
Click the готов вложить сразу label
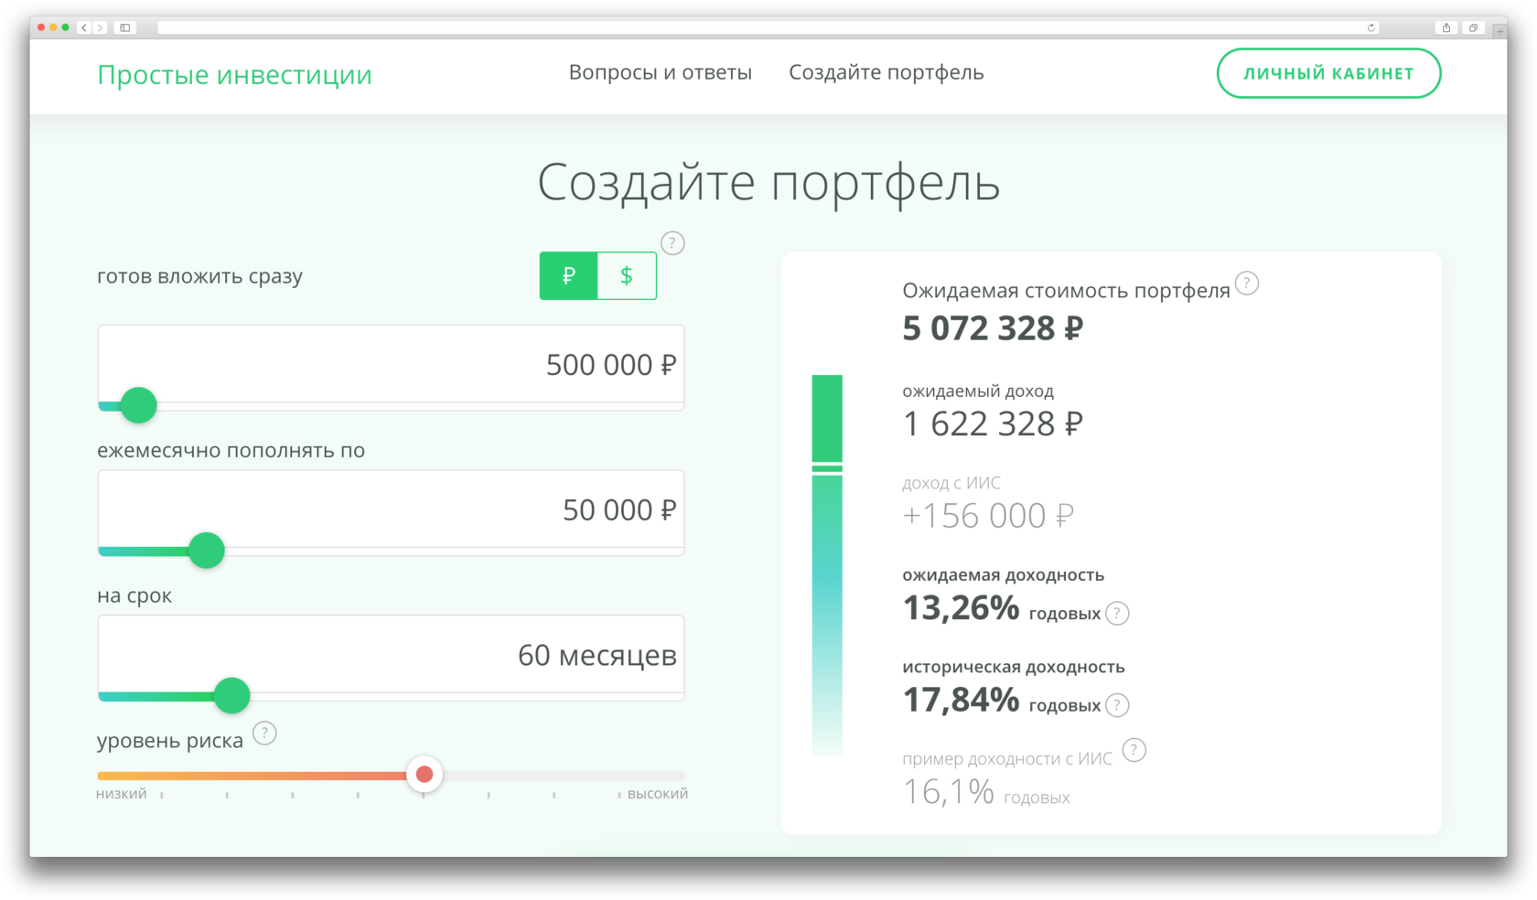[x=200, y=276]
